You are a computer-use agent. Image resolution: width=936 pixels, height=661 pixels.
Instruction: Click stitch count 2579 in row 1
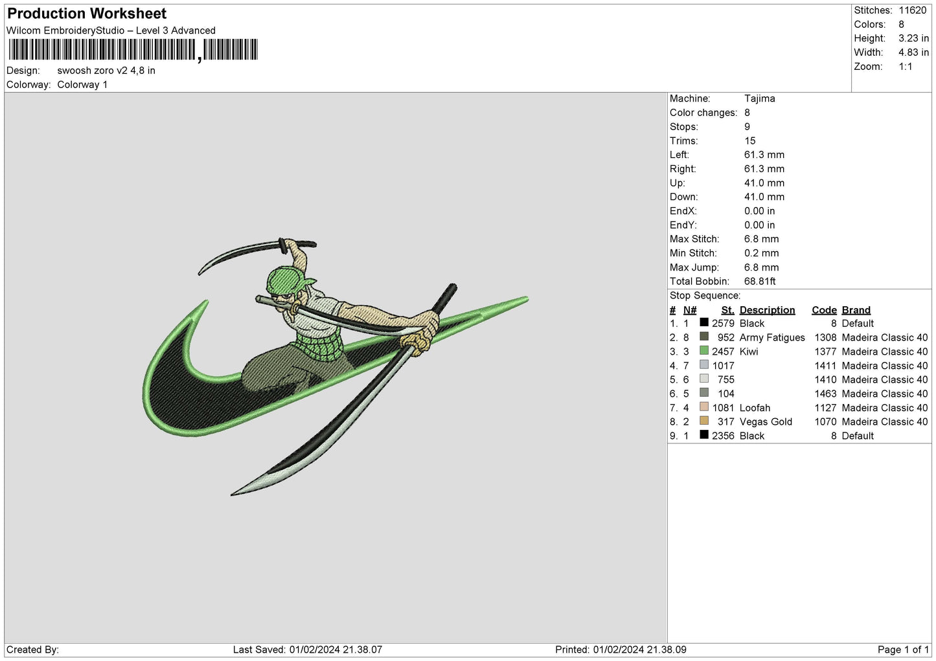[x=723, y=324]
